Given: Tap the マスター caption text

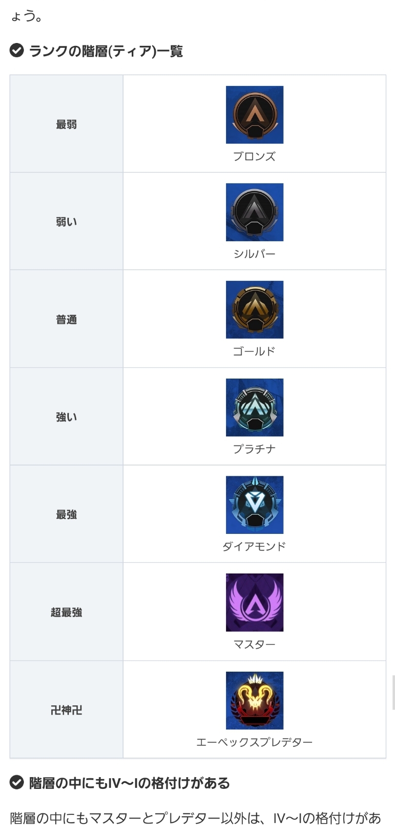Looking at the screenshot, I should pyautogui.click(x=254, y=644).
